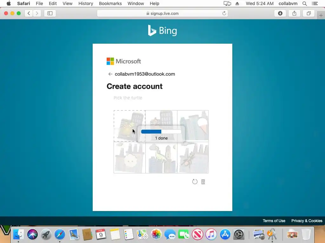325x243 pixels.
Task: Click the puzzle progress bar showing 1 done
Action: click(161, 132)
